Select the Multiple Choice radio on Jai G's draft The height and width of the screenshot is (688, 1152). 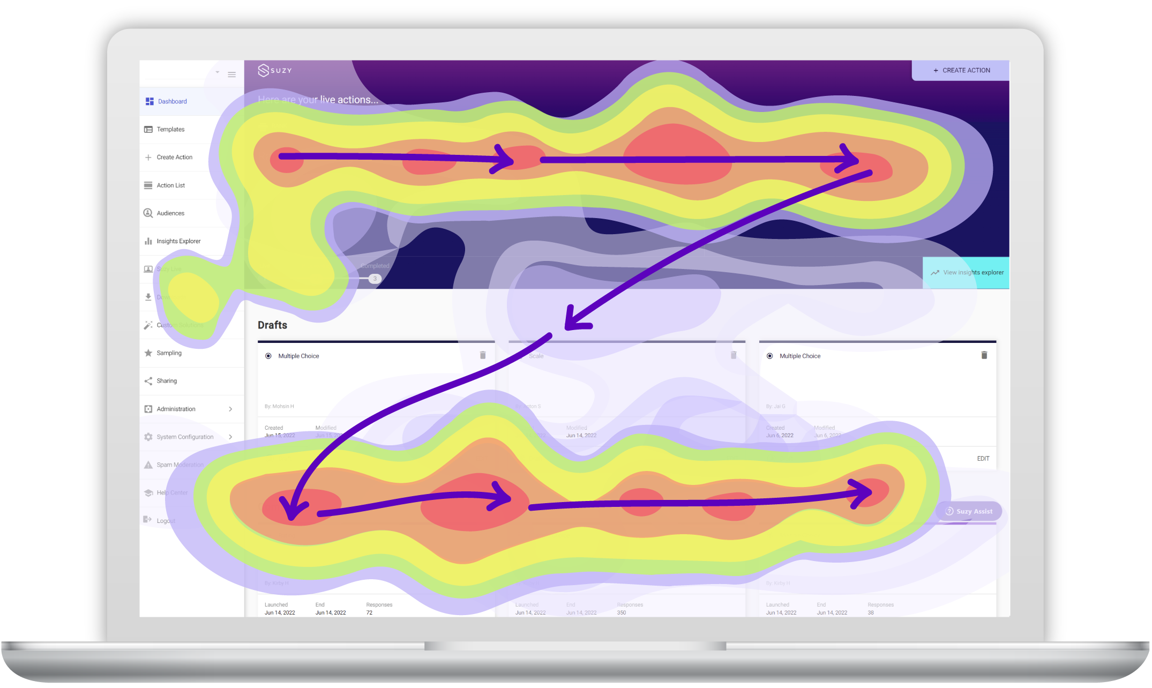click(770, 355)
